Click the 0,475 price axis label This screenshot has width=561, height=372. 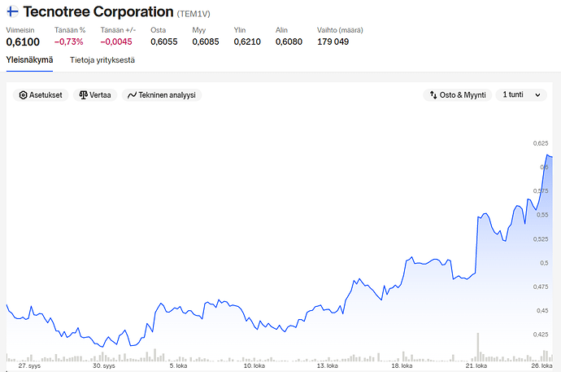click(x=540, y=287)
